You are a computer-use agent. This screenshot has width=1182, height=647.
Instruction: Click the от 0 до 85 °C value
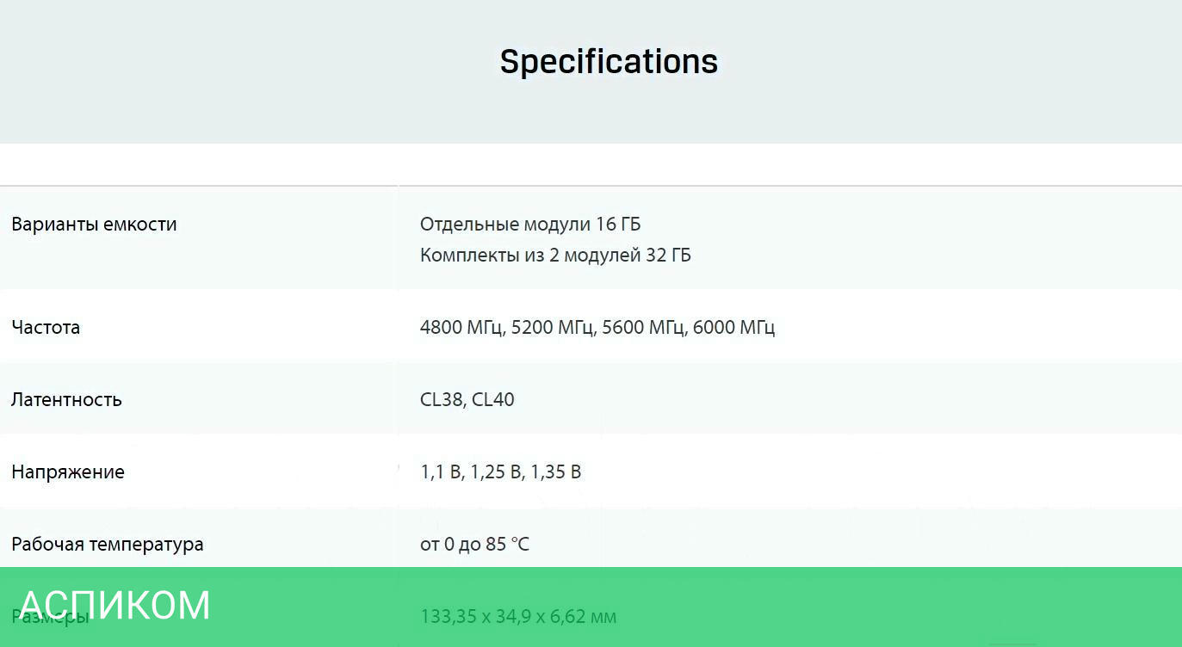pyautogui.click(x=474, y=545)
